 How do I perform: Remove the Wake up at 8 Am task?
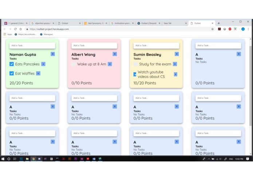[x=110, y=64]
